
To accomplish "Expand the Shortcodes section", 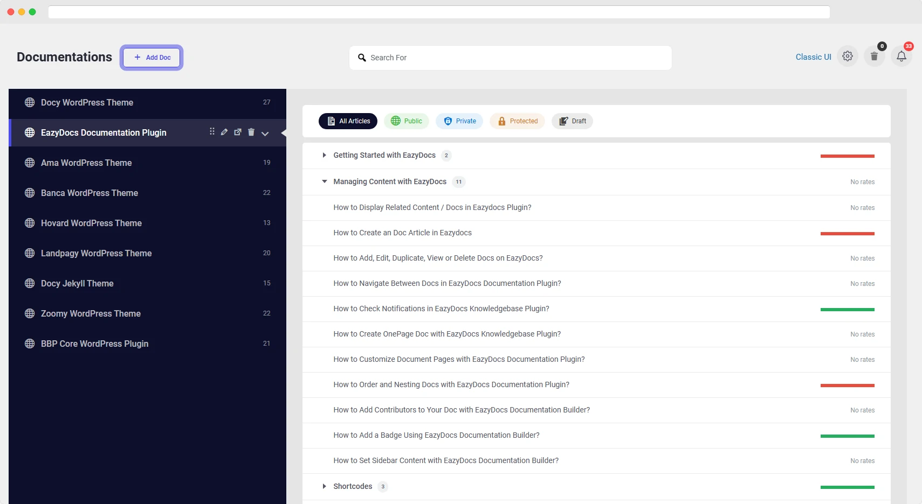I will (x=324, y=486).
